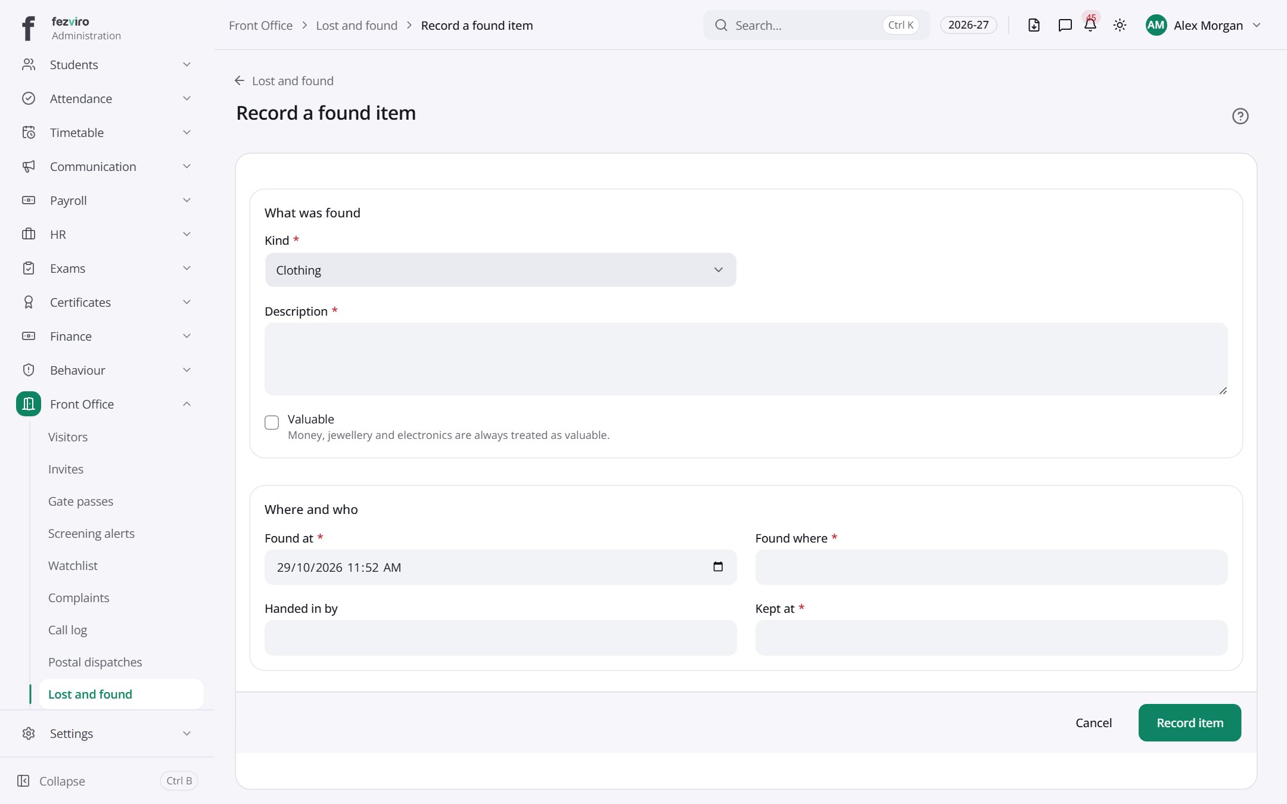Viewport: 1287px width, 804px height.
Task: Click the Students people icon
Action: tap(29, 64)
